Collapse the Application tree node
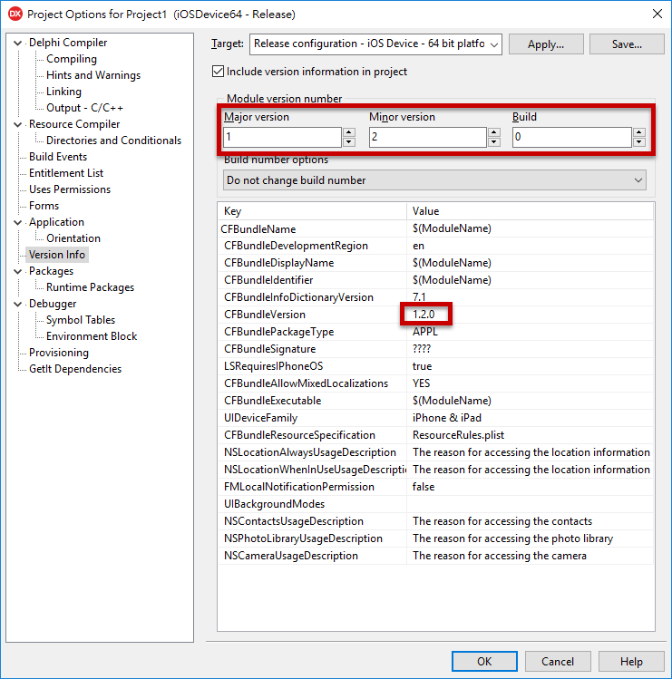 [18, 222]
